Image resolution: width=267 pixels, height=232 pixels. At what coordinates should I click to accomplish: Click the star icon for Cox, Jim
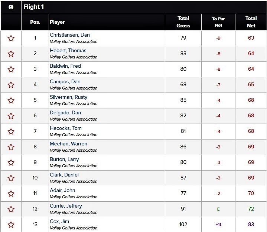(11, 225)
